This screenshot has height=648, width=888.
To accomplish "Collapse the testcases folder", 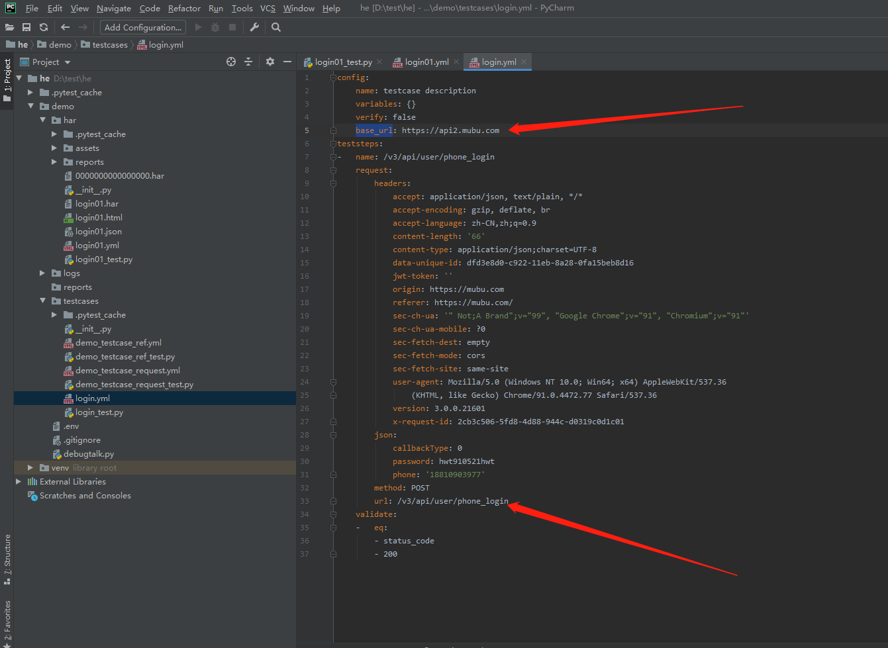I will (42, 301).
